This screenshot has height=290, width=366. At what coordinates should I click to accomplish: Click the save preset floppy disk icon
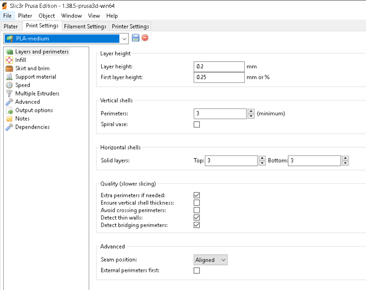135,38
